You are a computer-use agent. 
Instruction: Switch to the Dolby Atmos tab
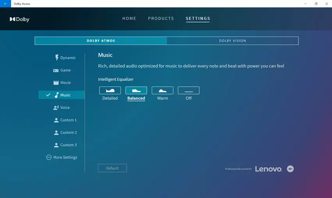coord(101,41)
